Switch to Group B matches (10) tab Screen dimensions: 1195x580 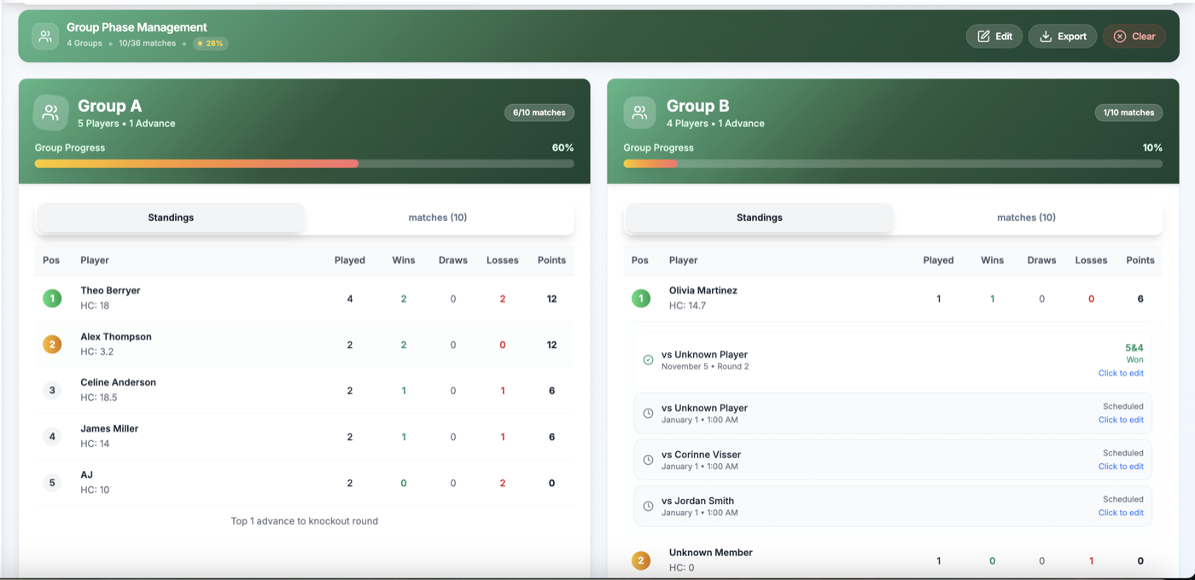[x=1027, y=217]
